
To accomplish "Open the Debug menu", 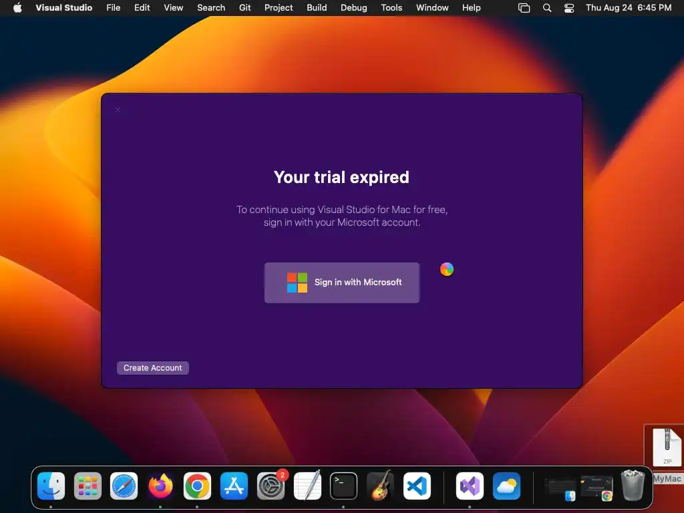I will tap(354, 7).
